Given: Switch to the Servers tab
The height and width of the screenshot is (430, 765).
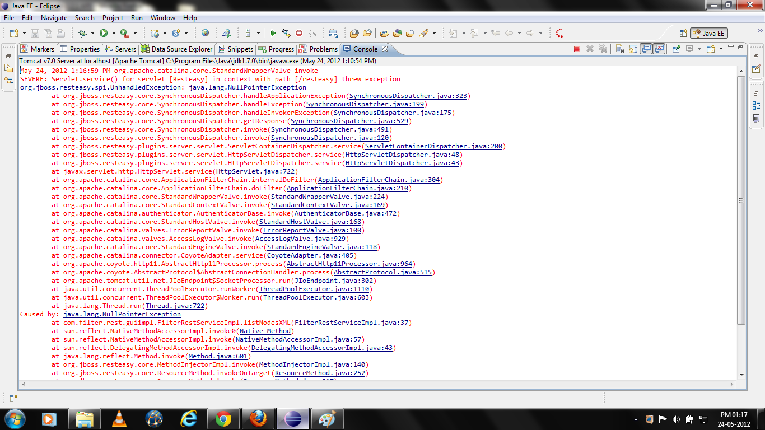Looking at the screenshot, I should coord(120,49).
